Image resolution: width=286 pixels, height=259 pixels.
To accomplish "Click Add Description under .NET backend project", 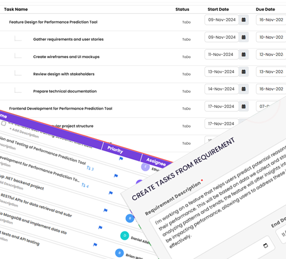I will pyautogui.click(x=11, y=185).
